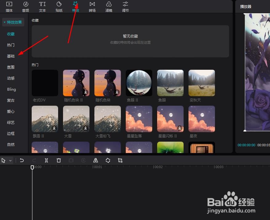
Task: Open the 氛围 effects category
Action: click(10, 67)
